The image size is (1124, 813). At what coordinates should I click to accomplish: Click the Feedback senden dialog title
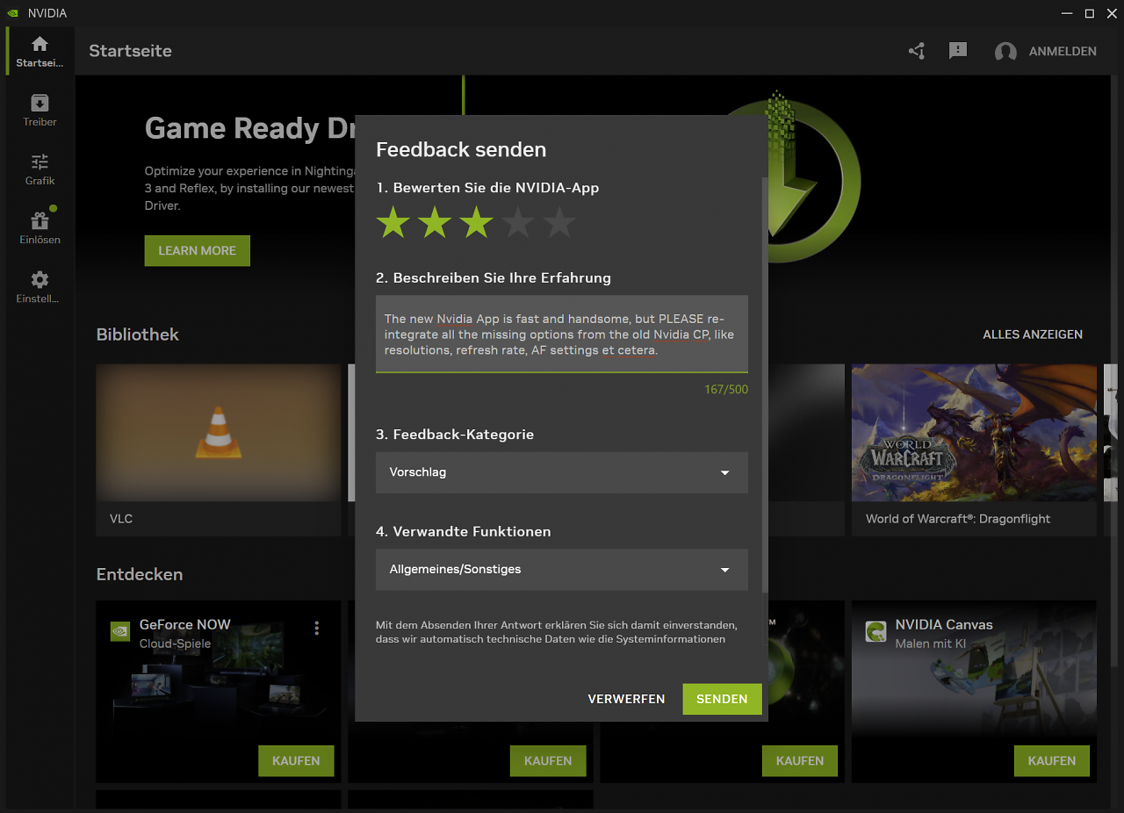click(461, 150)
